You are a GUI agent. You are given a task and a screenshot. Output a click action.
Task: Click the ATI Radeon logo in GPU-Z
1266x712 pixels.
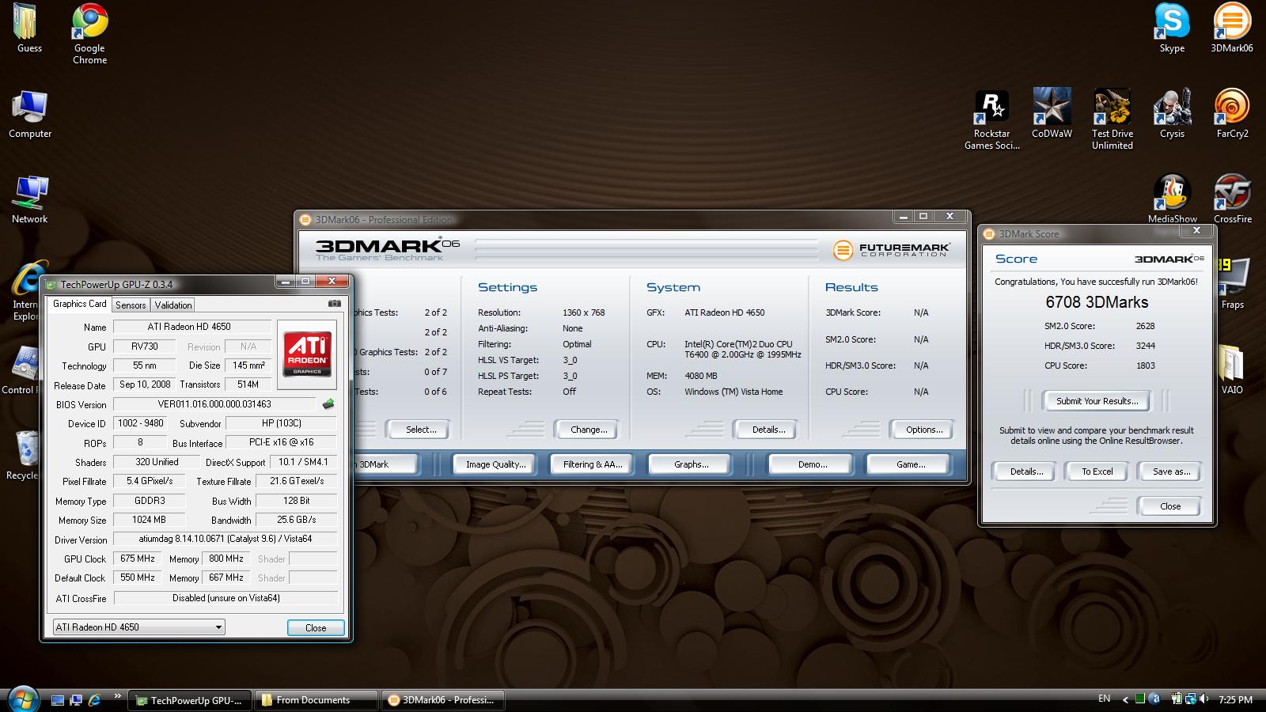307,354
